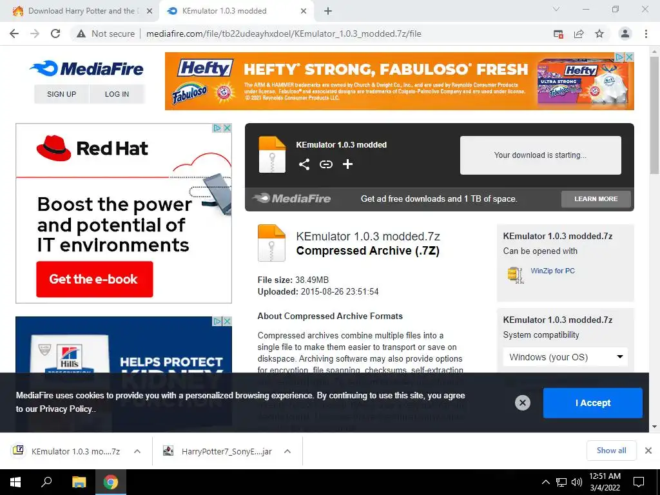This screenshot has width=660, height=495.
Task: Open the volume control in system tray
Action: click(577, 482)
